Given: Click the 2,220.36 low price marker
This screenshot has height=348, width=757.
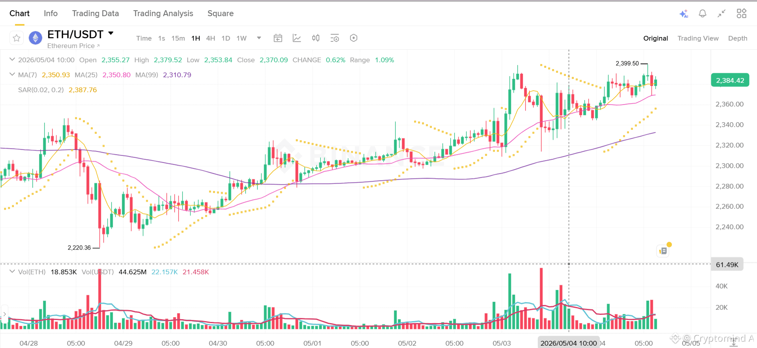Looking at the screenshot, I should click(x=79, y=248).
